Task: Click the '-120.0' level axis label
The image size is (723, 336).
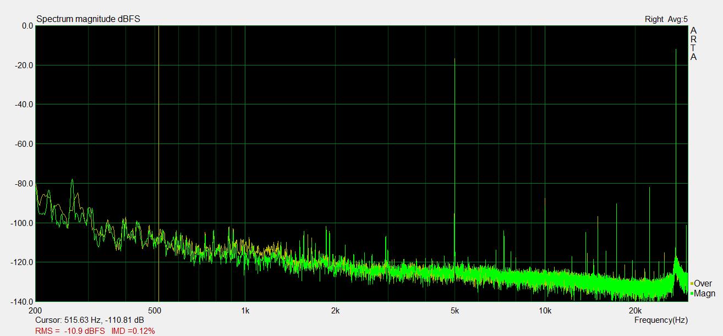Action: click(x=22, y=262)
